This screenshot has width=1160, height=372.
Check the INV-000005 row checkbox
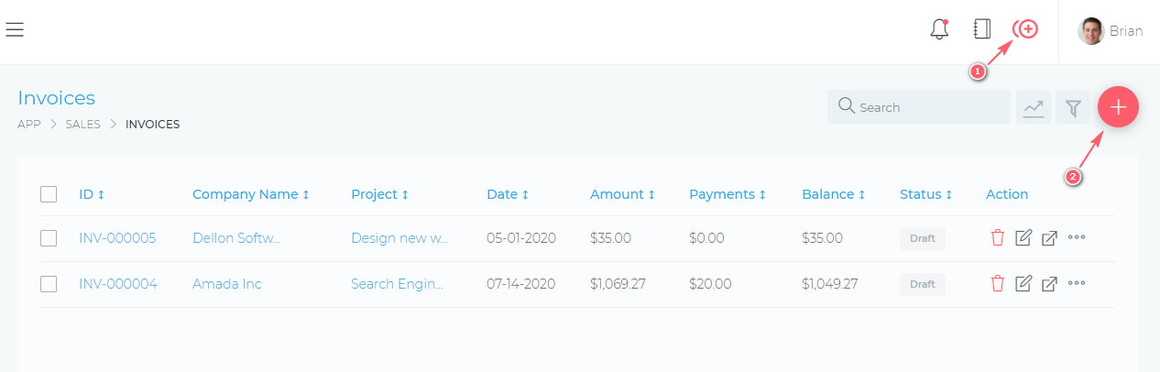(x=49, y=238)
